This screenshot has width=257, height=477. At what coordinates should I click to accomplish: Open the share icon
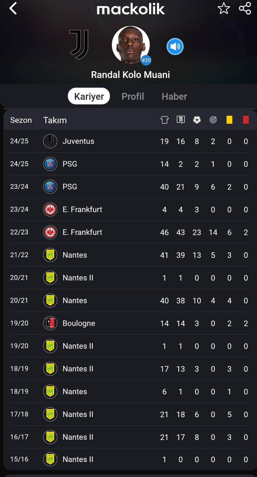coord(245,8)
